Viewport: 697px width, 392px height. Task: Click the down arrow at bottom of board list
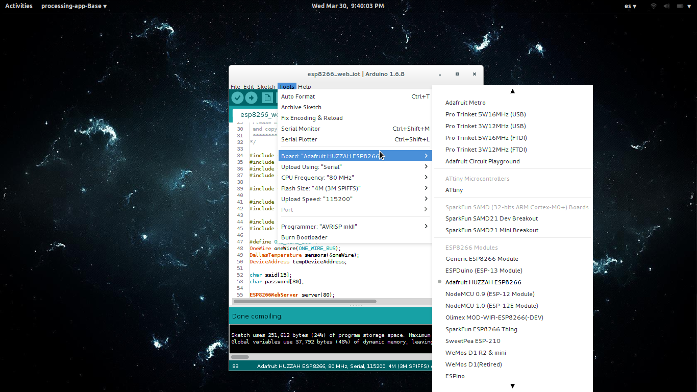[512, 386]
